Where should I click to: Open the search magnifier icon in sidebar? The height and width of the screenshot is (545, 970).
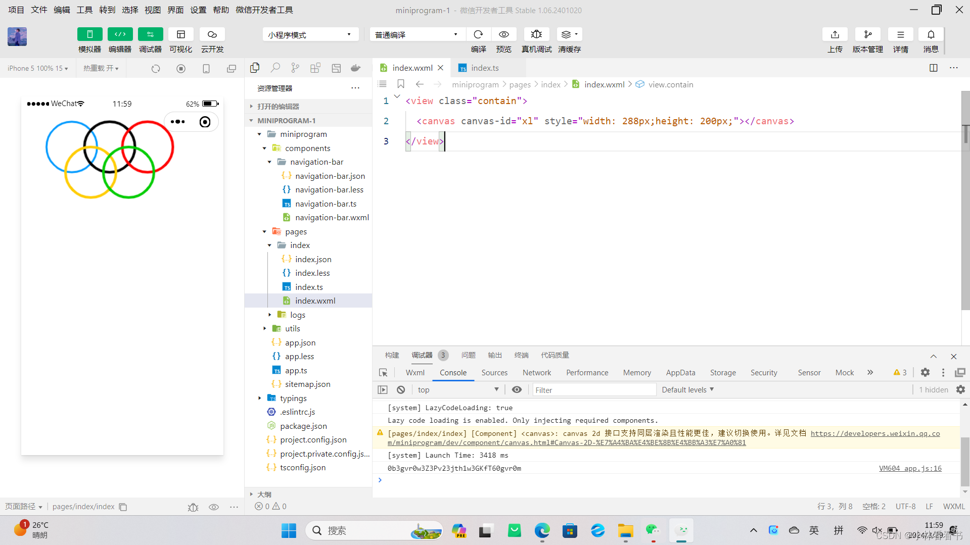(275, 68)
